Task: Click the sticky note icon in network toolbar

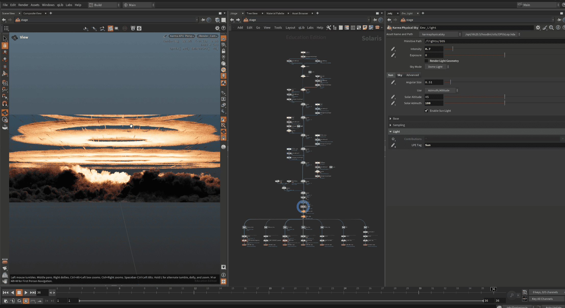Action: [x=365, y=27]
